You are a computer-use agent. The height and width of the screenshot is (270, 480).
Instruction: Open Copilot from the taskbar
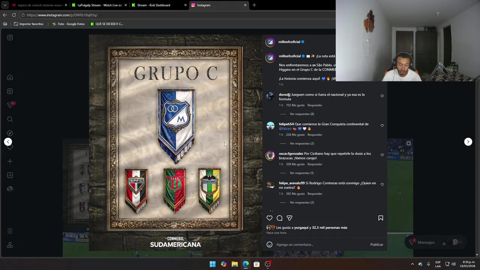[223, 264]
